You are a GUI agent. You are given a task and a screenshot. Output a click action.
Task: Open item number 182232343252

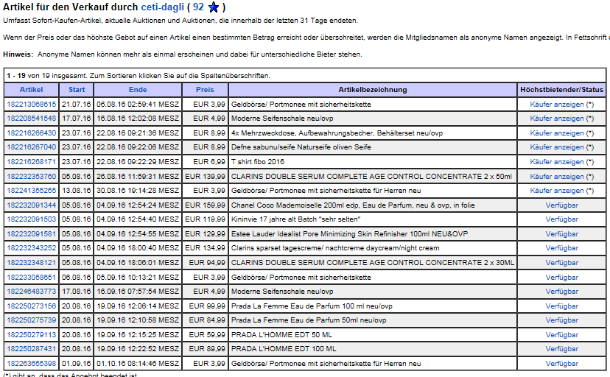pos(32,248)
